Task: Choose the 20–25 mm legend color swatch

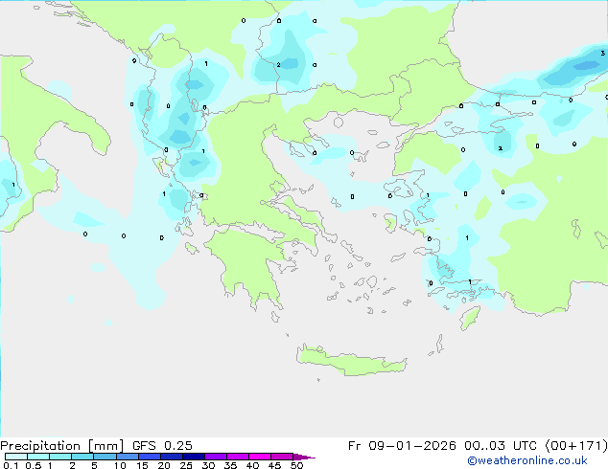Action: pos(171,457)
